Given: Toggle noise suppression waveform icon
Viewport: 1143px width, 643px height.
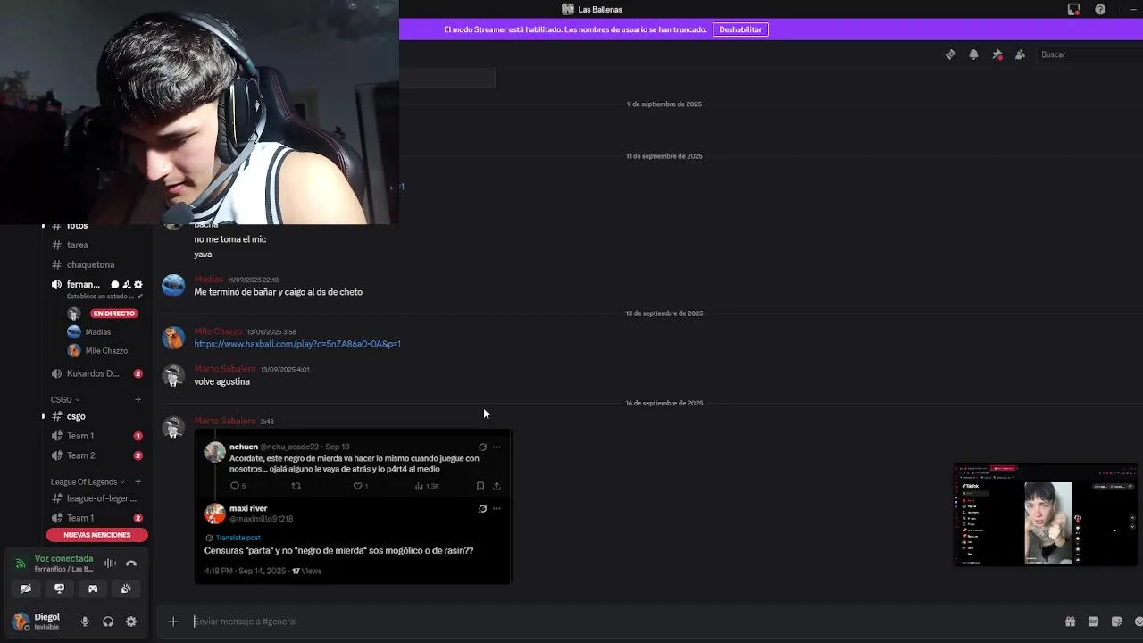Looking at the screenshot, I should tap(110, 564).
